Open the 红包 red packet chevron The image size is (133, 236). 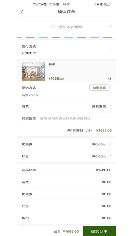(110, 156)
